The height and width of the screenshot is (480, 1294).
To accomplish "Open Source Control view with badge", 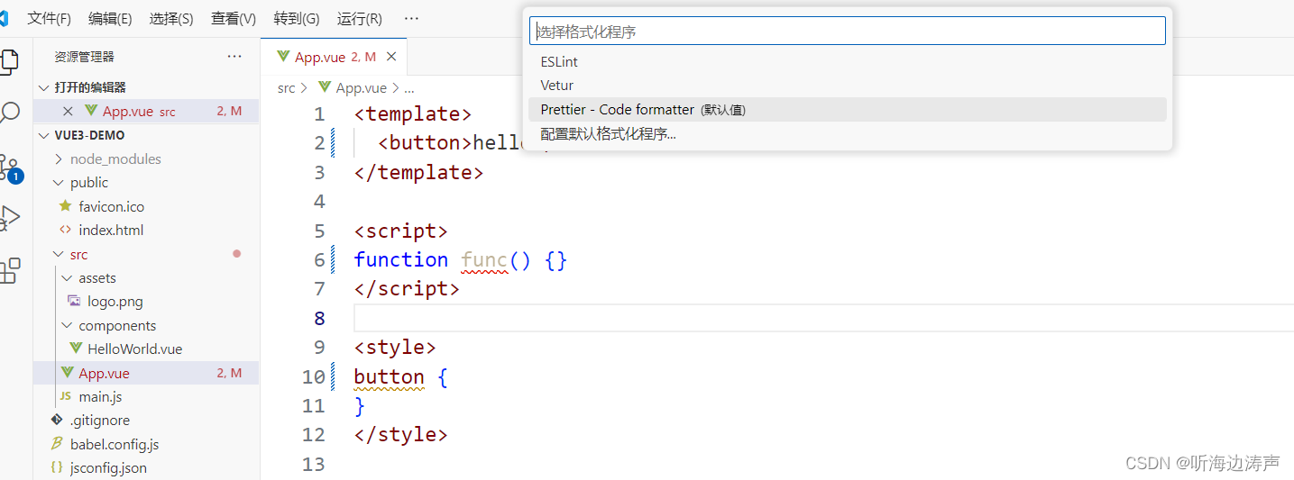I will [x=9, y=168].
